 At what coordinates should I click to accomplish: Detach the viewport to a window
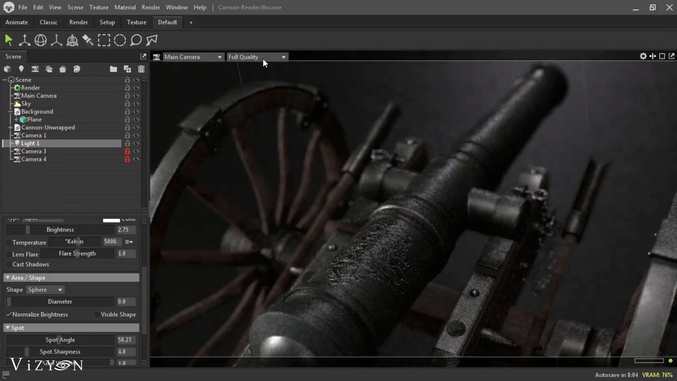671,56
